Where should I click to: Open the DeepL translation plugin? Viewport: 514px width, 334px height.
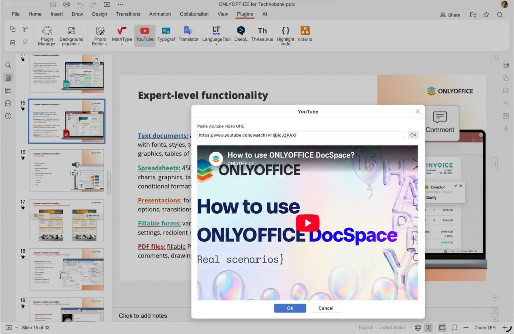241,34
